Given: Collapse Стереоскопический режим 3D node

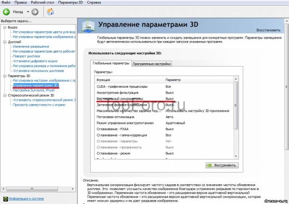Looking at the screenshot, I should click(x=5, y=95).
